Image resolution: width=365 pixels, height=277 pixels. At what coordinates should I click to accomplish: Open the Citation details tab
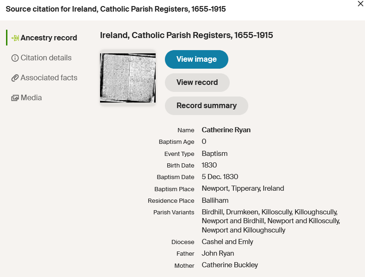46,58
